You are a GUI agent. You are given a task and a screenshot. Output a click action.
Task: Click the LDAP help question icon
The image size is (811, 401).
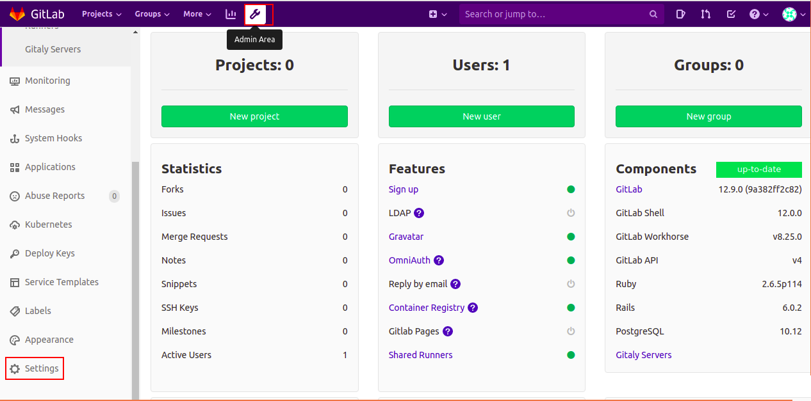pos(419,213)
